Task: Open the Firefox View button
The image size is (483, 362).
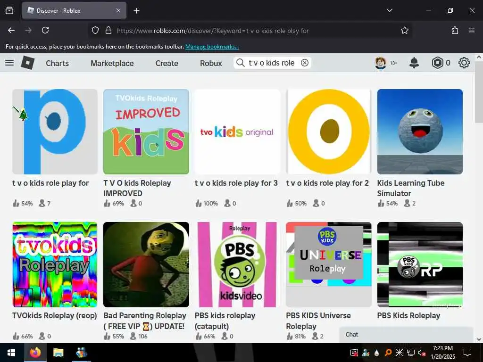Action: [9, 10]
